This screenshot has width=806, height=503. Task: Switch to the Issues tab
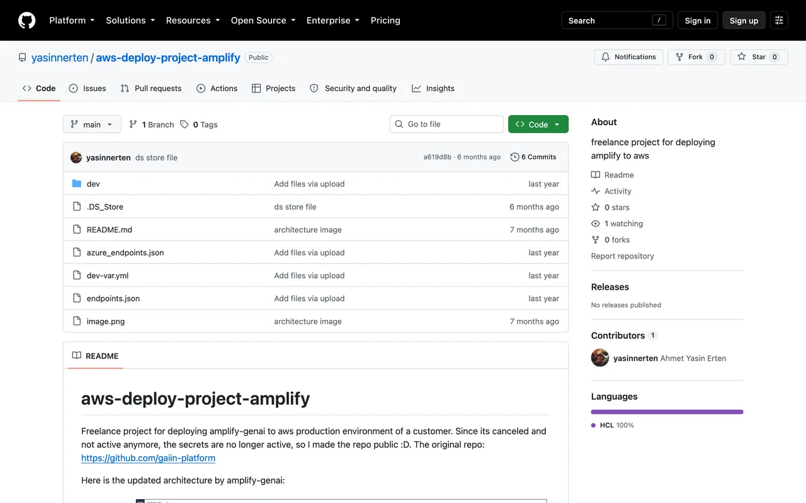[88, 89]
